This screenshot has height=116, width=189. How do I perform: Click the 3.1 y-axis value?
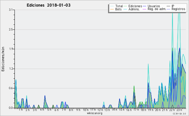coord(11,10)
